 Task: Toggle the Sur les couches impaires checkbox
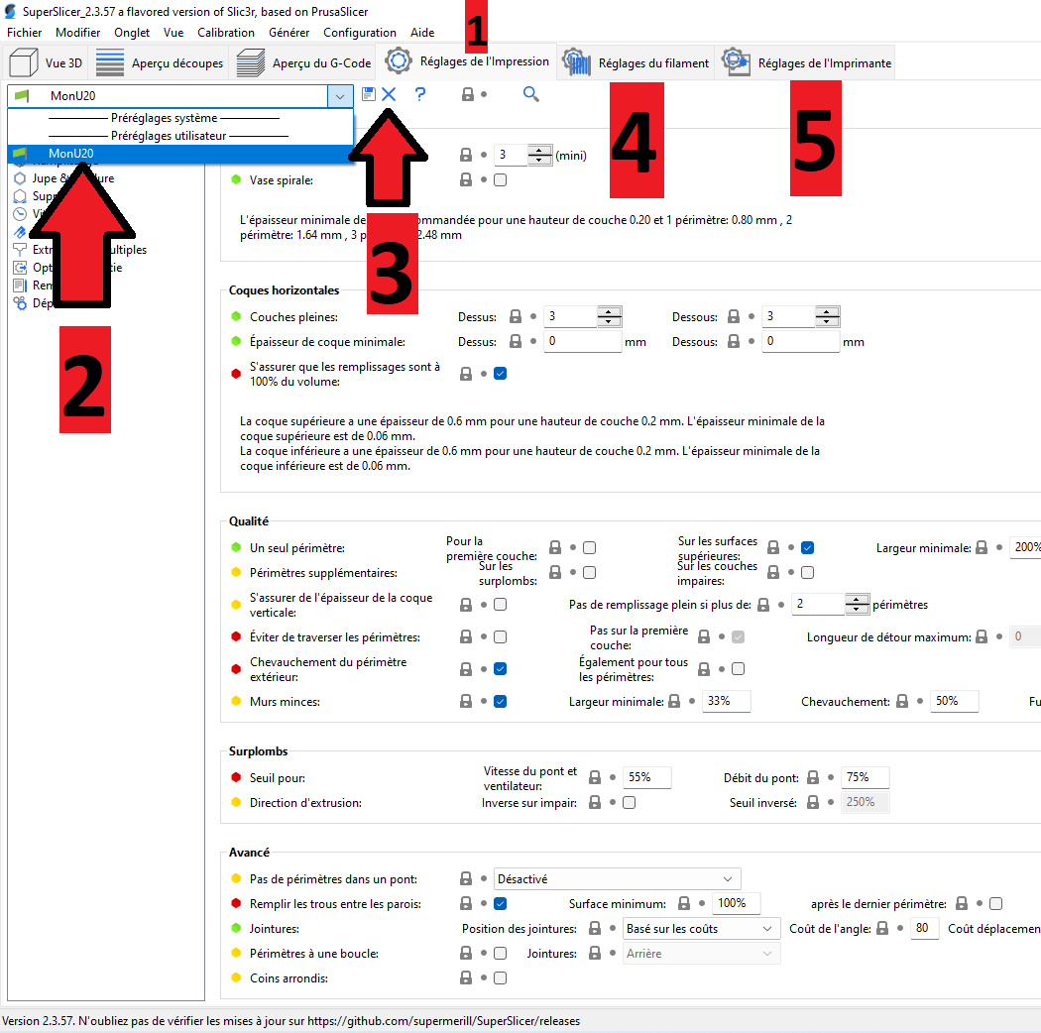[807, 572]
